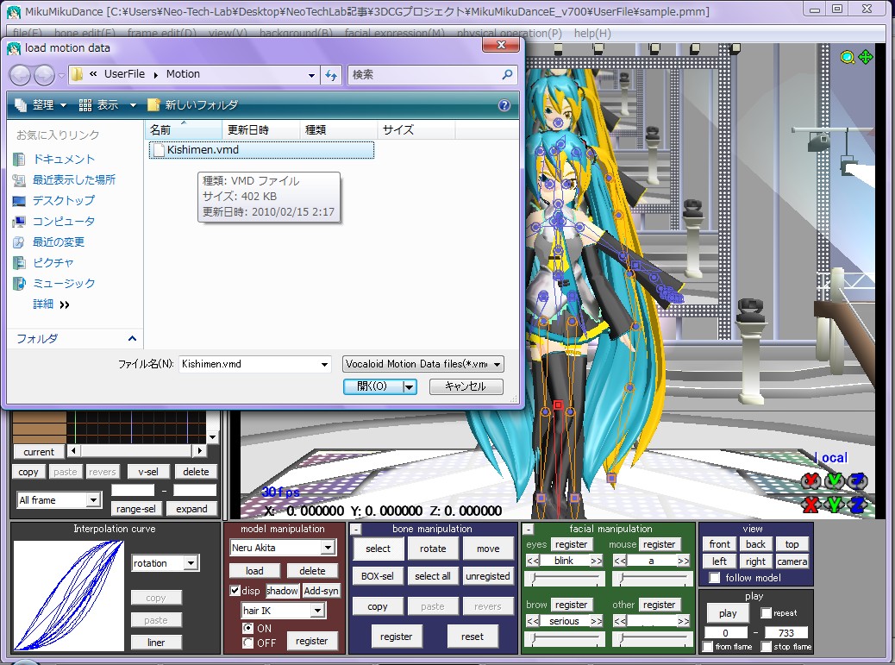Screen dimensions: 895x665
Task: Toggle the disp checkbox for model
Action: [x=235, y=590]
